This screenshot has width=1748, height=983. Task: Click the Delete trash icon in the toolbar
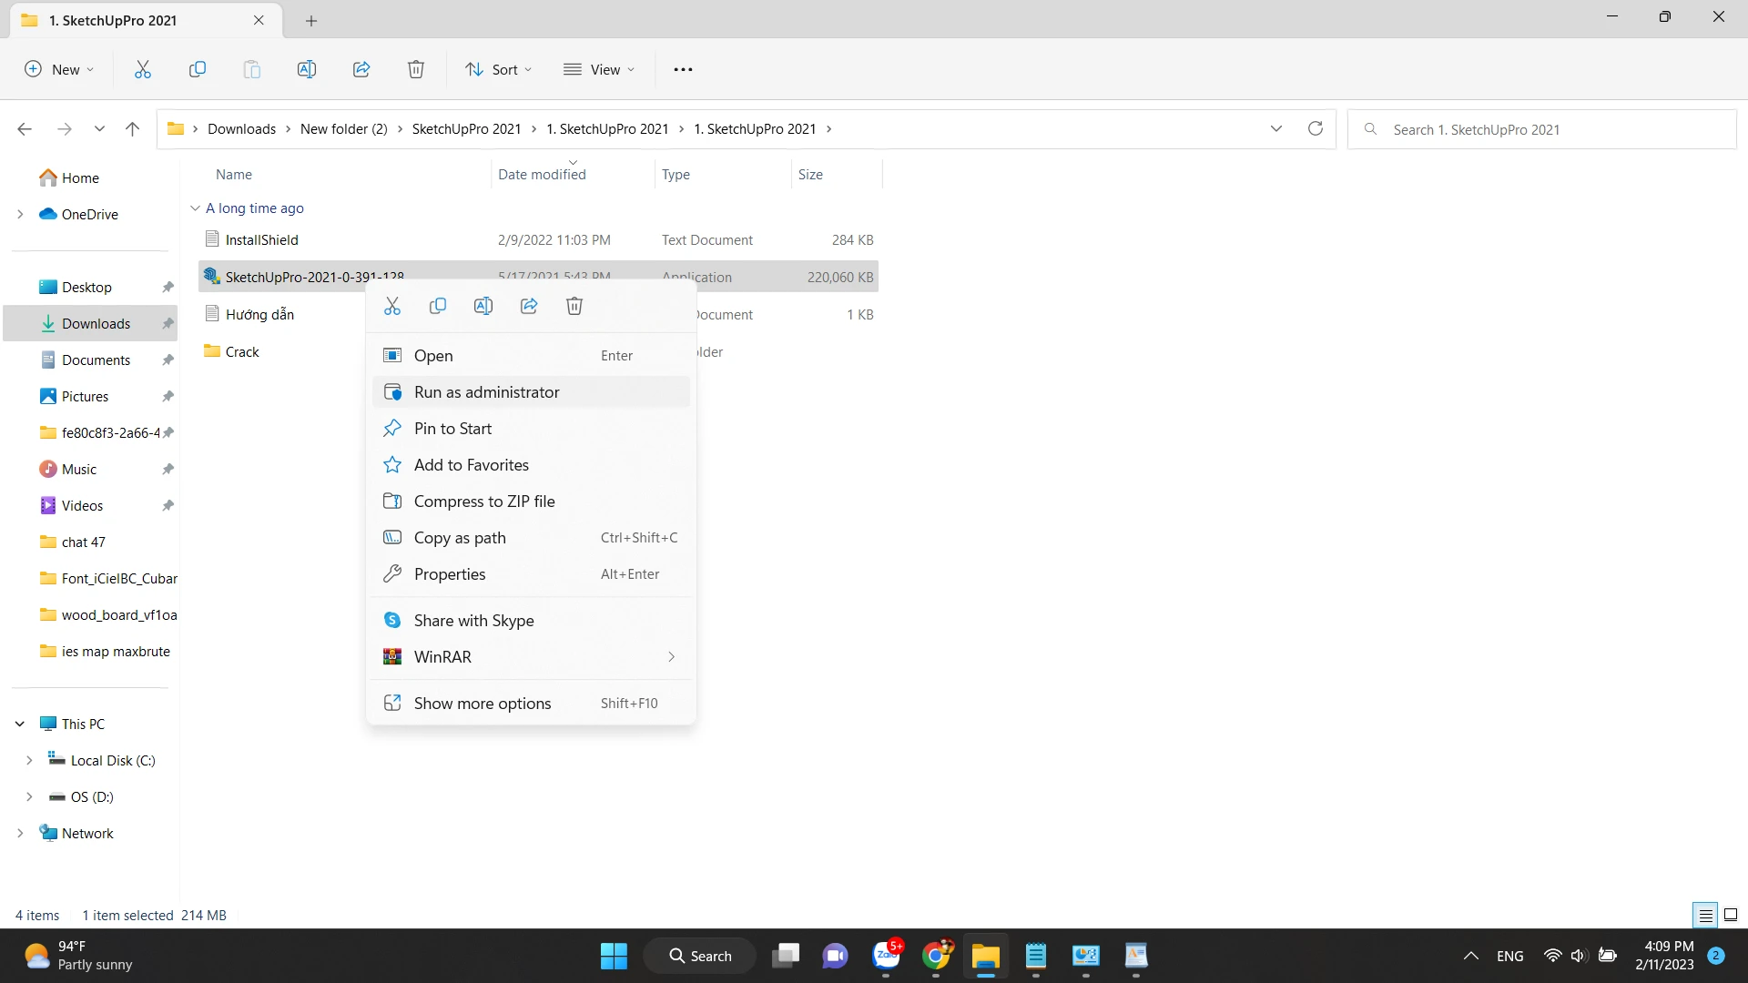click(416, 69)
